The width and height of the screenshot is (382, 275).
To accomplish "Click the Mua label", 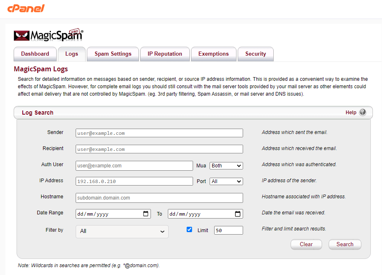I will [201, 166].
